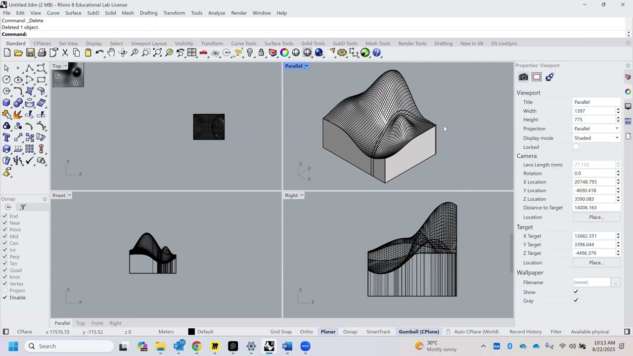
Task: Open Chrome from the Windows taskbar
Action: pyautogui.click(x=197, y=346)
